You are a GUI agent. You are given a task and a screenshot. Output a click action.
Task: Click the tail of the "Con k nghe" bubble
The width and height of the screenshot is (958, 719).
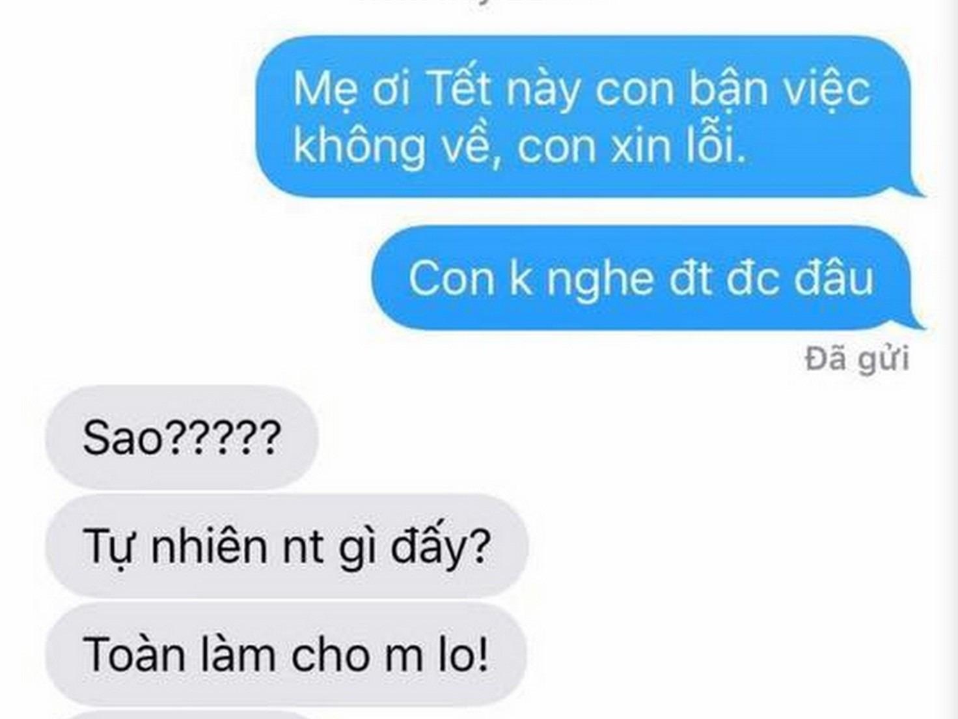[916, 322]
